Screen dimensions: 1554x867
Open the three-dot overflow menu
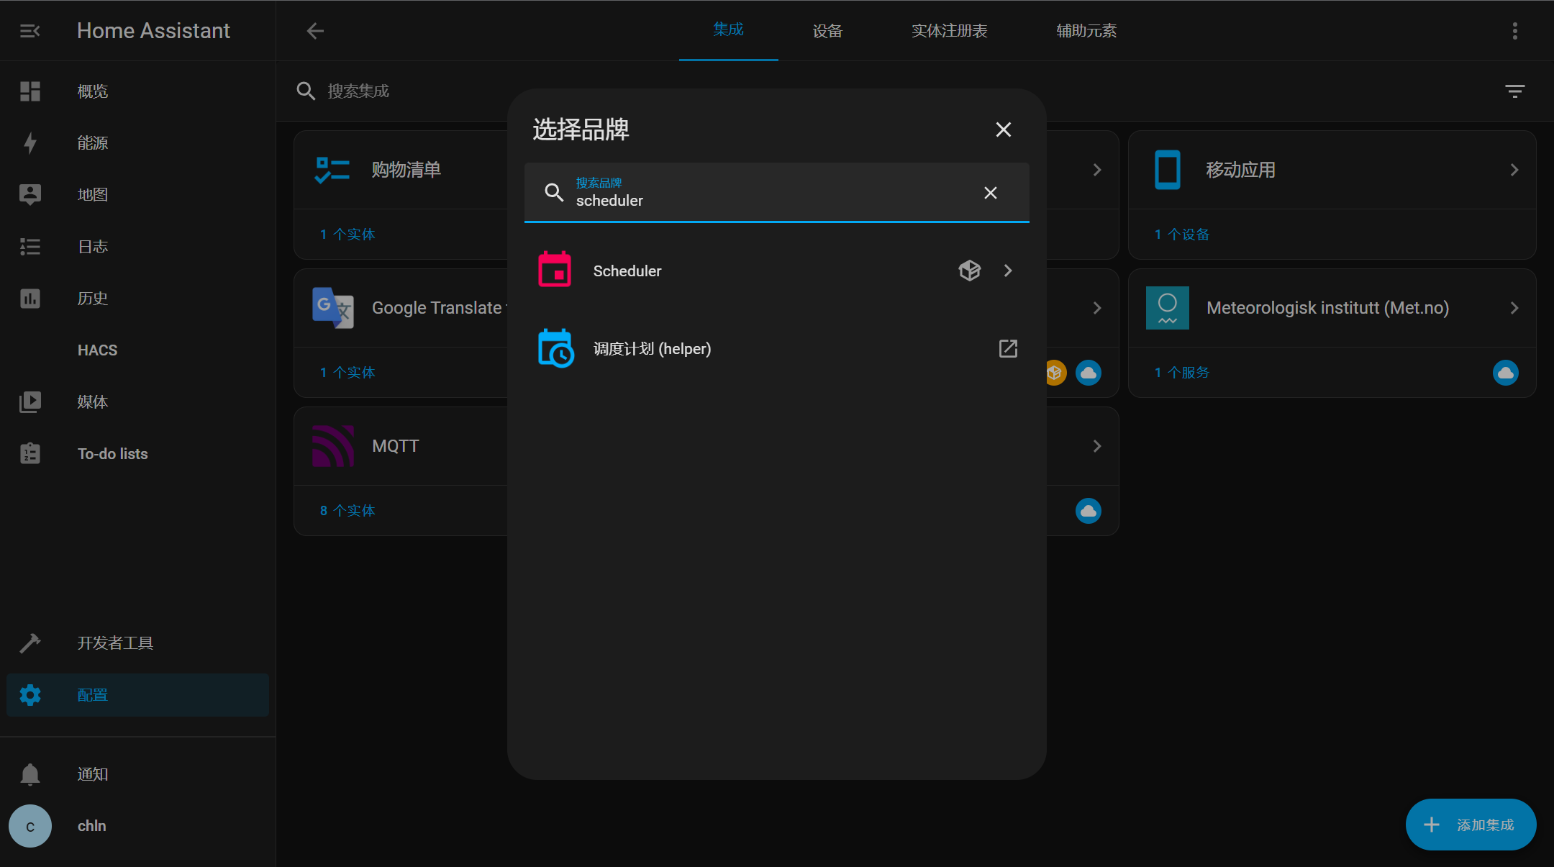[1514, 31]
